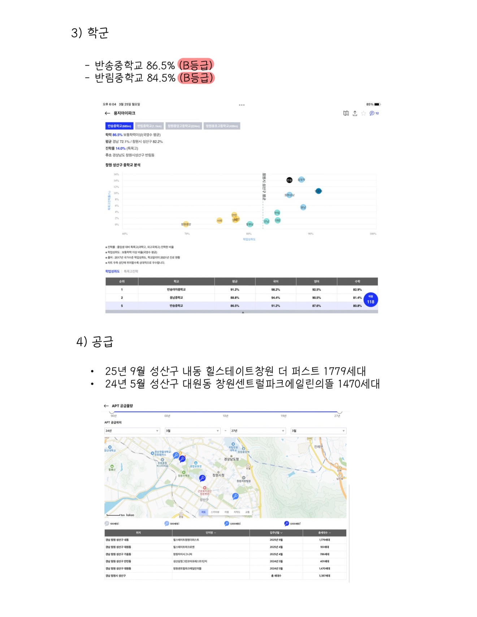
Task: Click 창원센트럴파크에일린의뜰 row
Action: pos(225,569)
